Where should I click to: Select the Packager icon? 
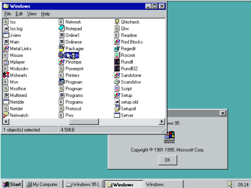[x=61, y=48]
